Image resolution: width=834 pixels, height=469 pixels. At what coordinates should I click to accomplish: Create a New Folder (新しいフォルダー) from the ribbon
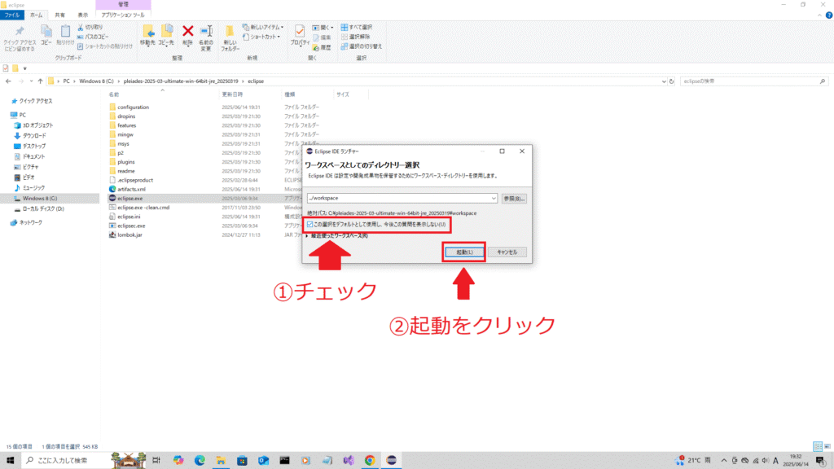230,37
